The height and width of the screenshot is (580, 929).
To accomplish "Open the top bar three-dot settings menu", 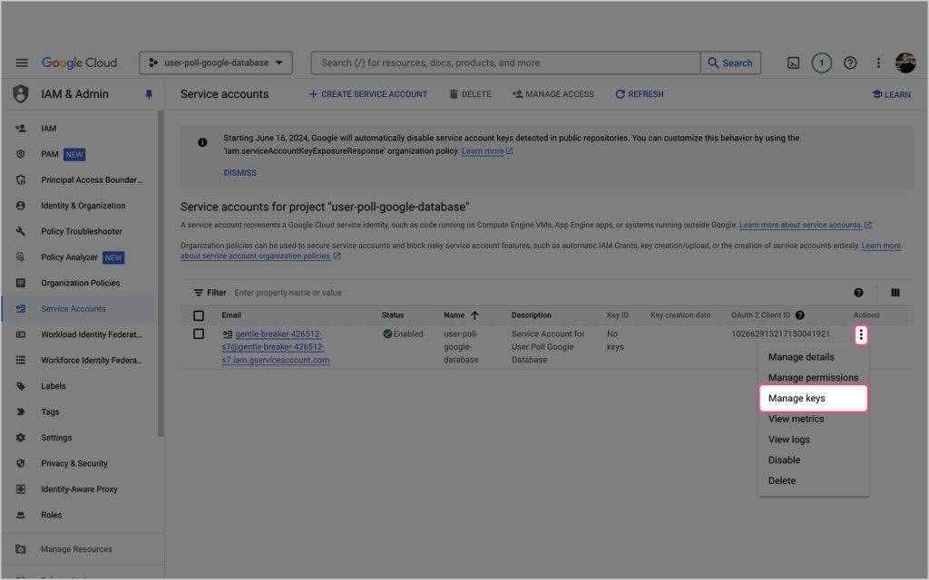I will (x=878, y=63).
